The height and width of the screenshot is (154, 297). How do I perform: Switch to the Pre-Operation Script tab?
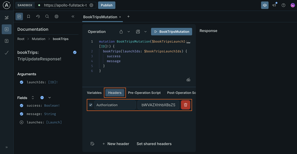(x=144, y=93)
